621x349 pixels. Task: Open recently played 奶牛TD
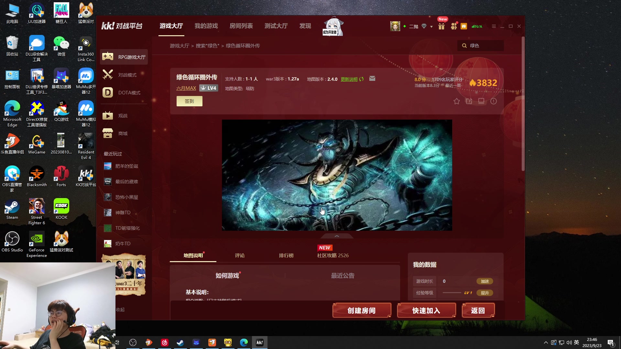117,244
